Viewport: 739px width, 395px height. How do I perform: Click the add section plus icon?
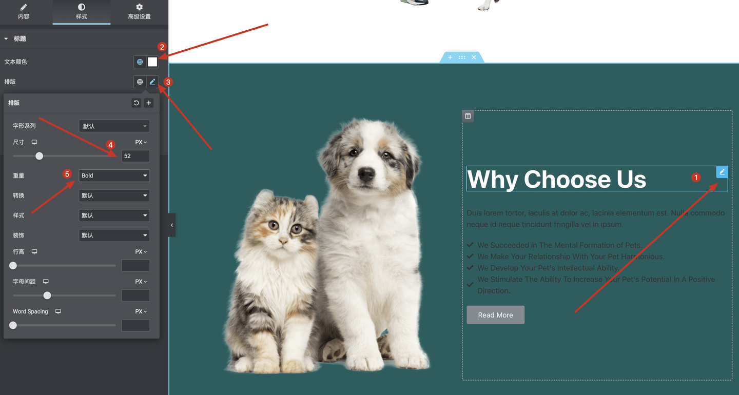coord(450,57)
